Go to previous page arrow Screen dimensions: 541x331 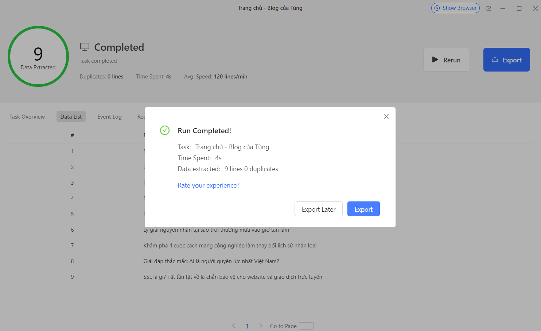click(x=233, y=326)
